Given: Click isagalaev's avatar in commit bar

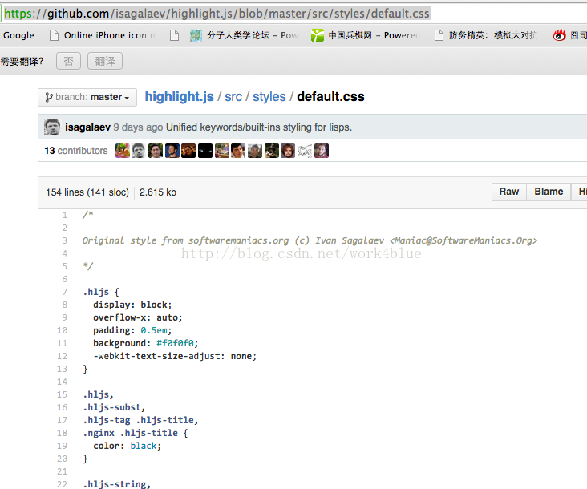Looking at the screenshot, I should pos(52,127).
